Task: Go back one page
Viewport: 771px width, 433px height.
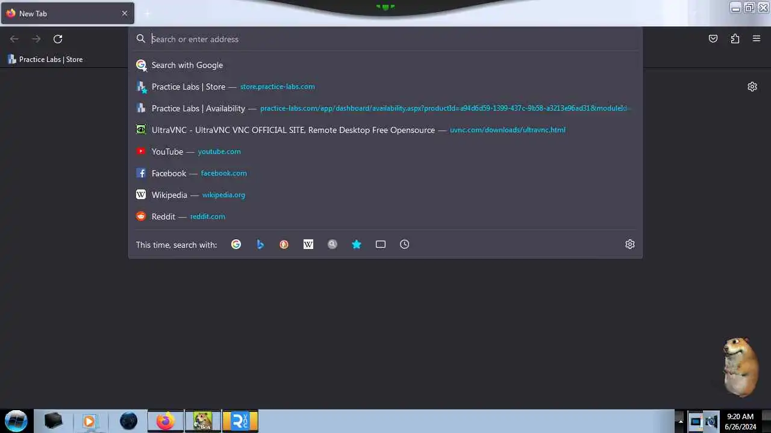Action: [x=14, y=38]
